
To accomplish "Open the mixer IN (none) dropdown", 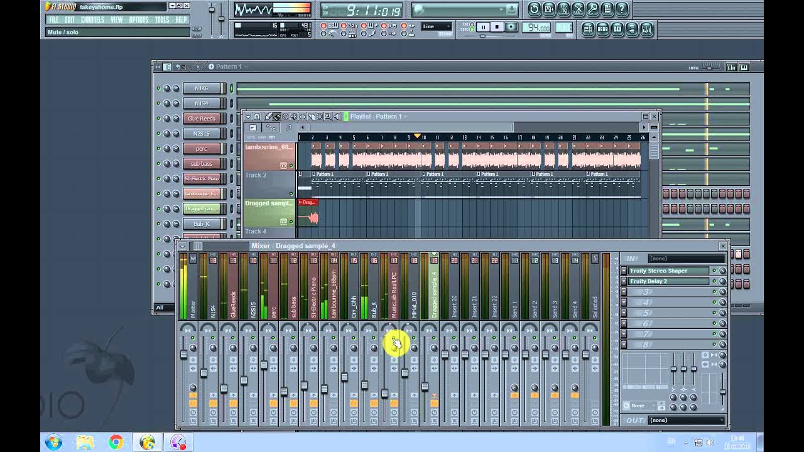I will click(687, 258).
